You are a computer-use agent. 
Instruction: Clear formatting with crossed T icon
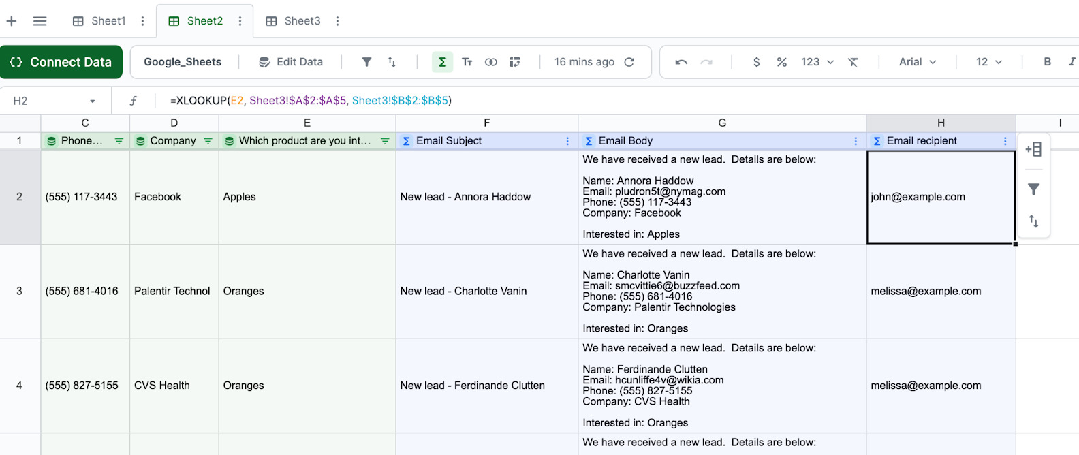(x=853, y=62)
